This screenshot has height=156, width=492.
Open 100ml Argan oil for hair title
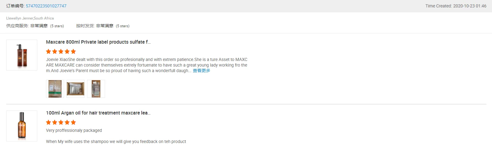pos(98,113)
